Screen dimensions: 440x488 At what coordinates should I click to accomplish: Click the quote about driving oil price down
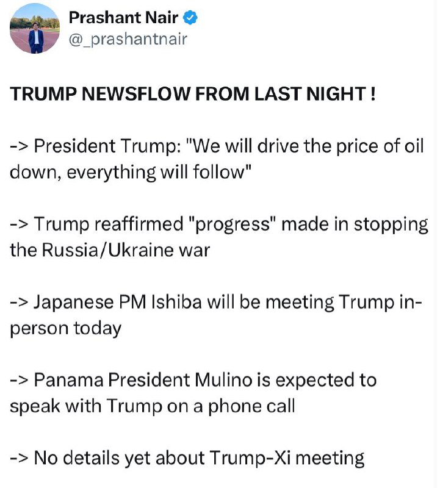coord(217,159)
